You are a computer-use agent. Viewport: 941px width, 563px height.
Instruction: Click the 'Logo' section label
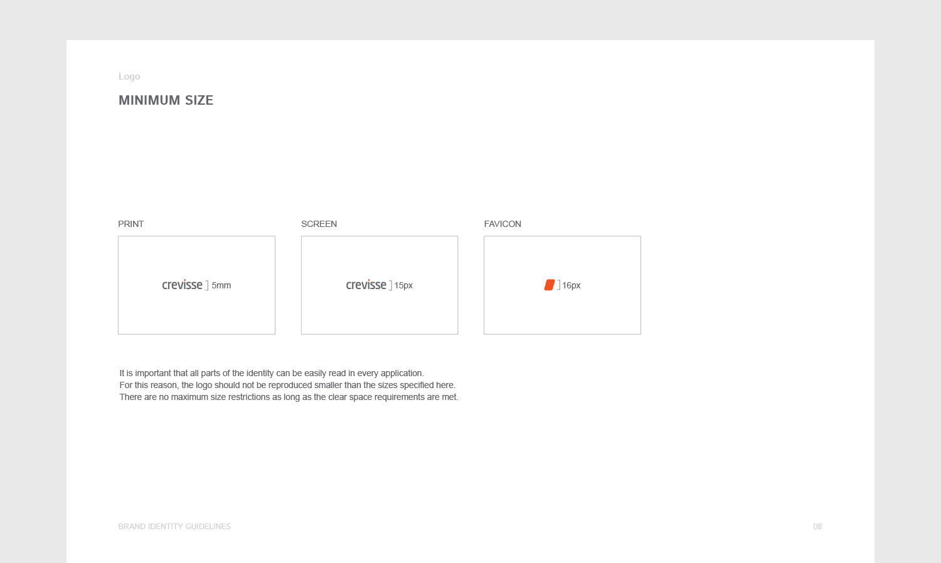129,76
